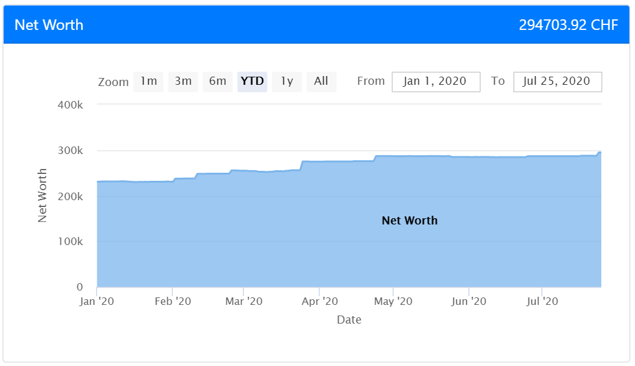Choose the YTD zoom option

pyautogui.click(x=252, y=82)
